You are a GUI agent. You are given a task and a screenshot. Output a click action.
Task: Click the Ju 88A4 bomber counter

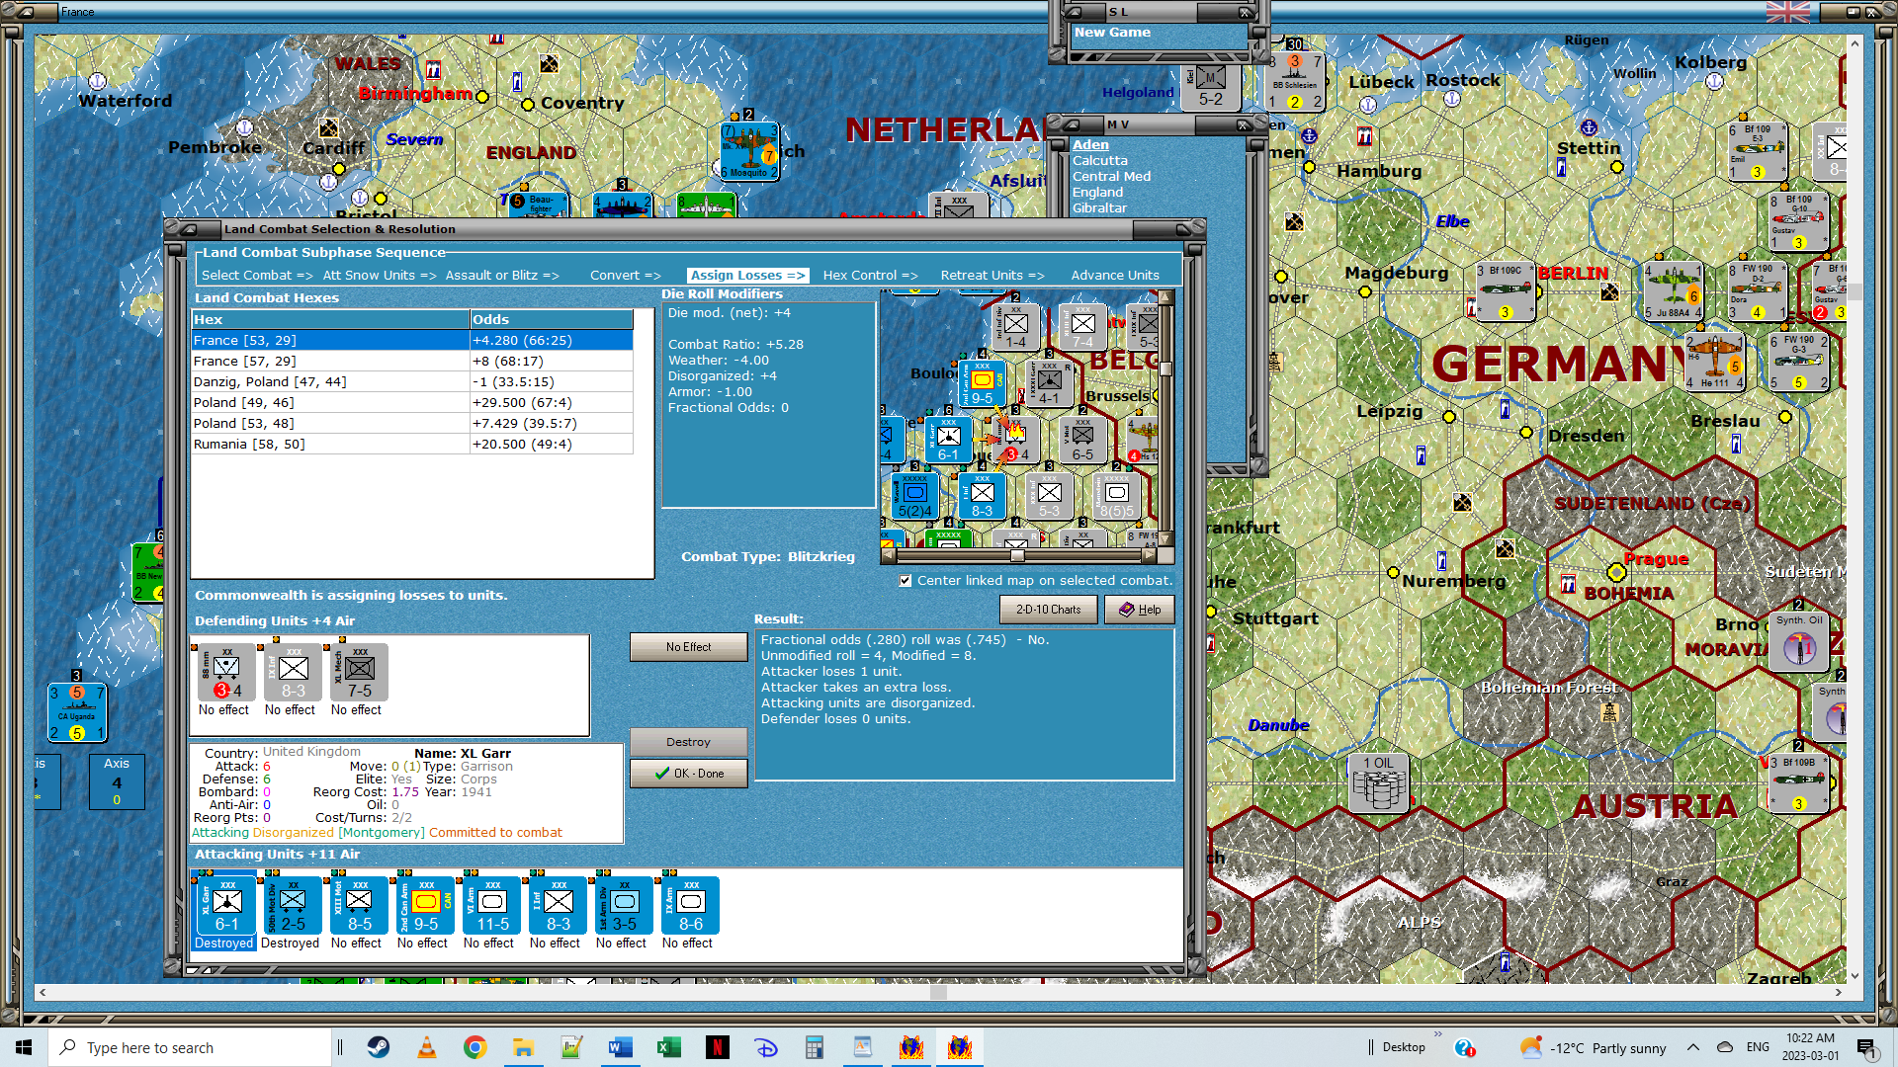(x=1673, y=291)
